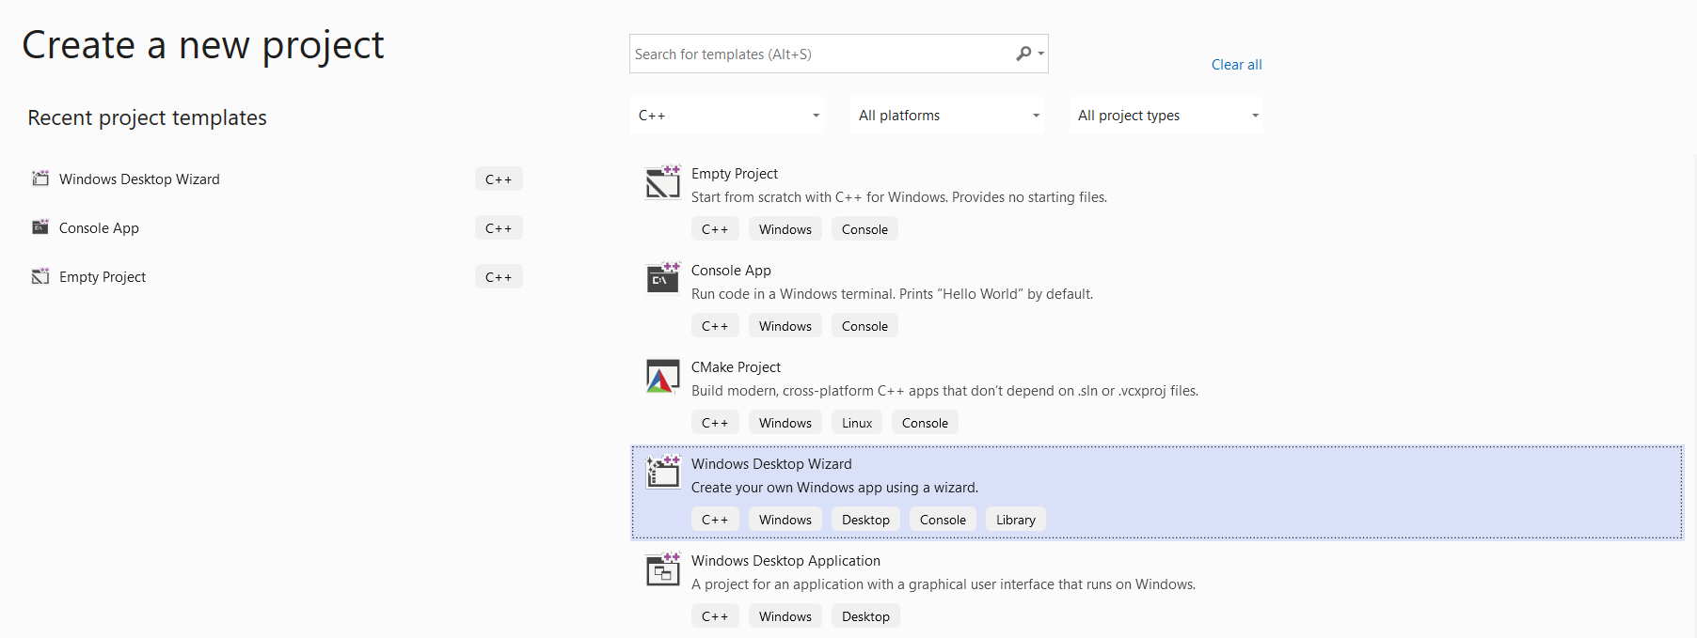Open the All project types dropdown

[1166, 115]
